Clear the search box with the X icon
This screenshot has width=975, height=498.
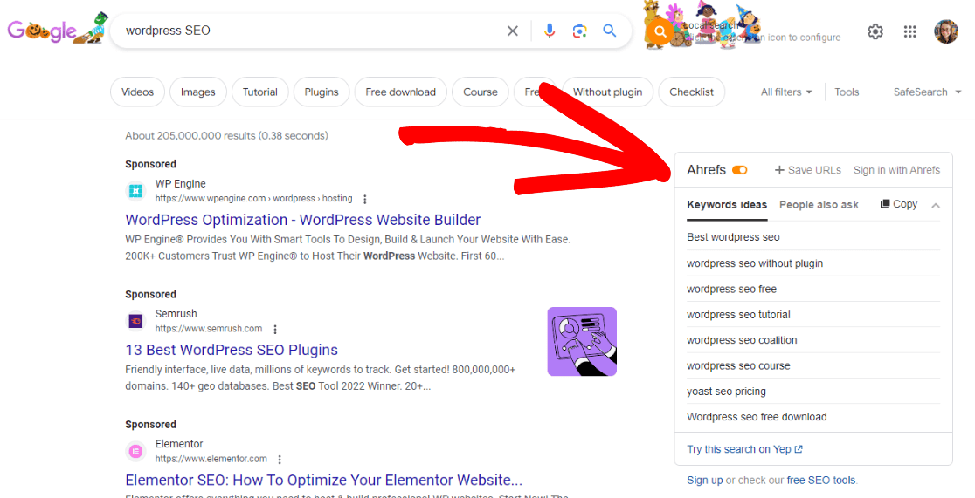[512, 31]
